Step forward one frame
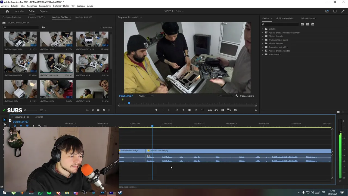348x196 pixels. coord(196,110)
